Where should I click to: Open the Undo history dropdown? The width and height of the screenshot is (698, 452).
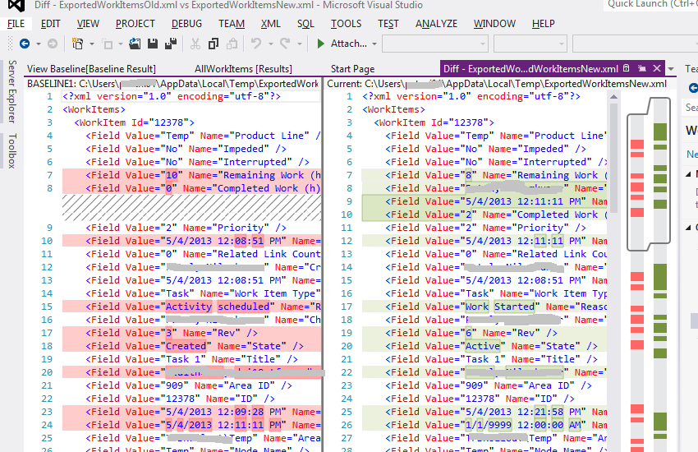(x=270, y=44)
